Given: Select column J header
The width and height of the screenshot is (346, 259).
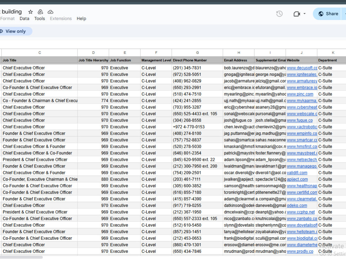Looking at the screenshot, I should tap(301, 52).
